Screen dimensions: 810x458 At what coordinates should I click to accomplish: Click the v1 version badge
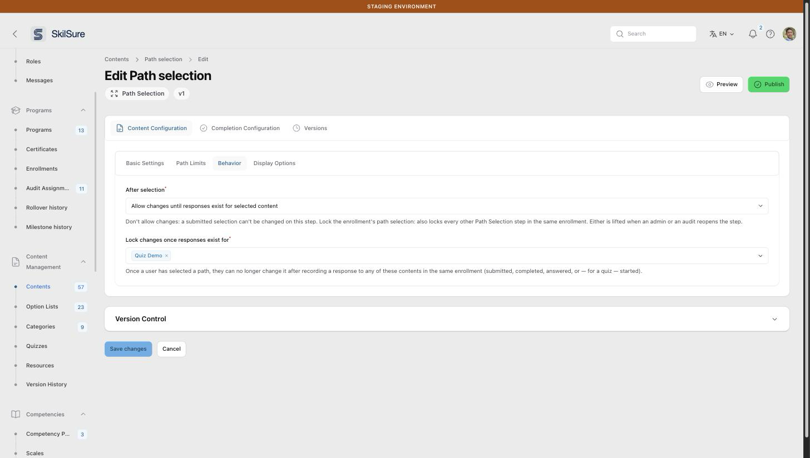coord(181,93)
